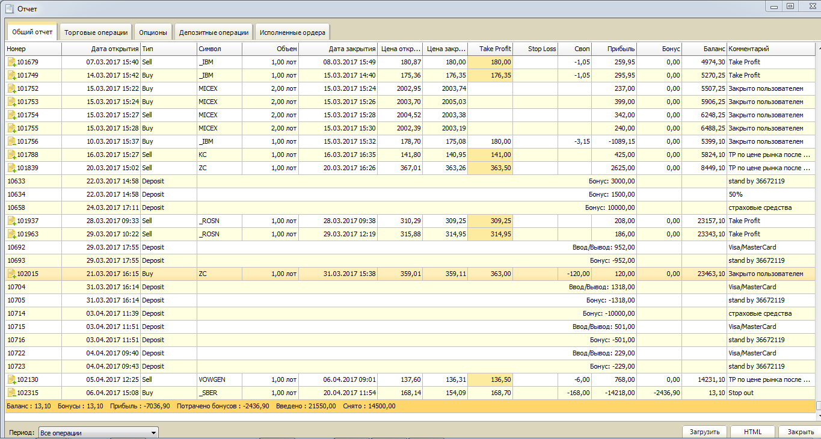Click the order icon for trade 101839
Viewport: 821px width, 439px height.
pos(11,168)
